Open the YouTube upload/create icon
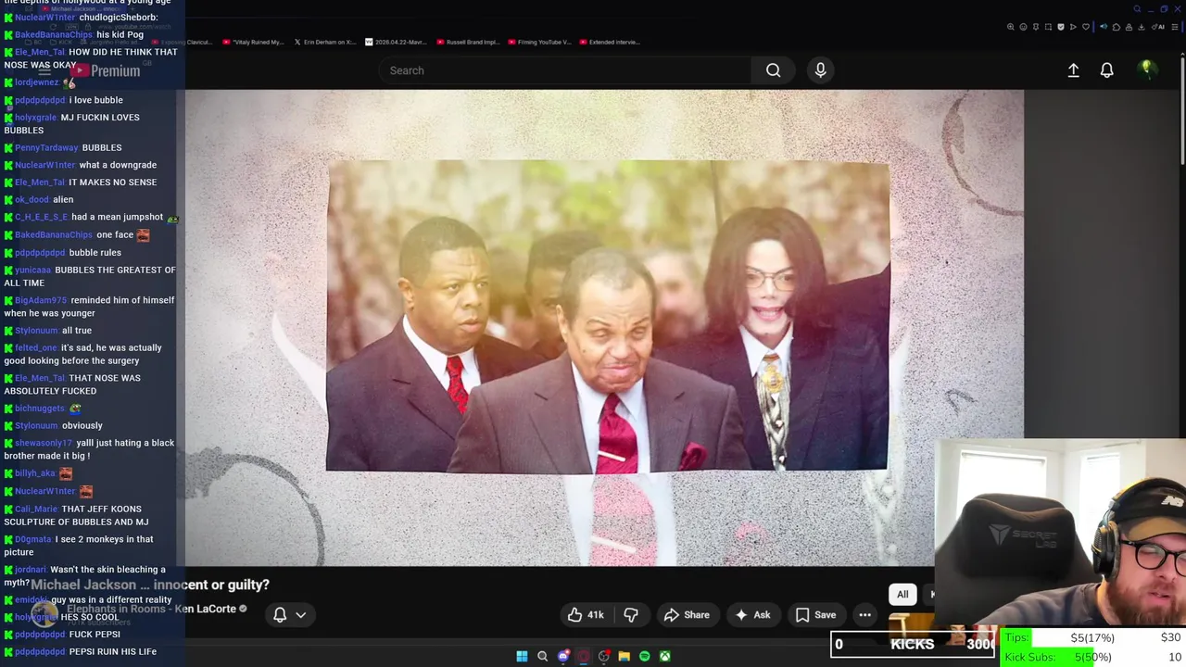Screen dimensions: 1186x667 pyautogui.click(x=1073, y=70)
